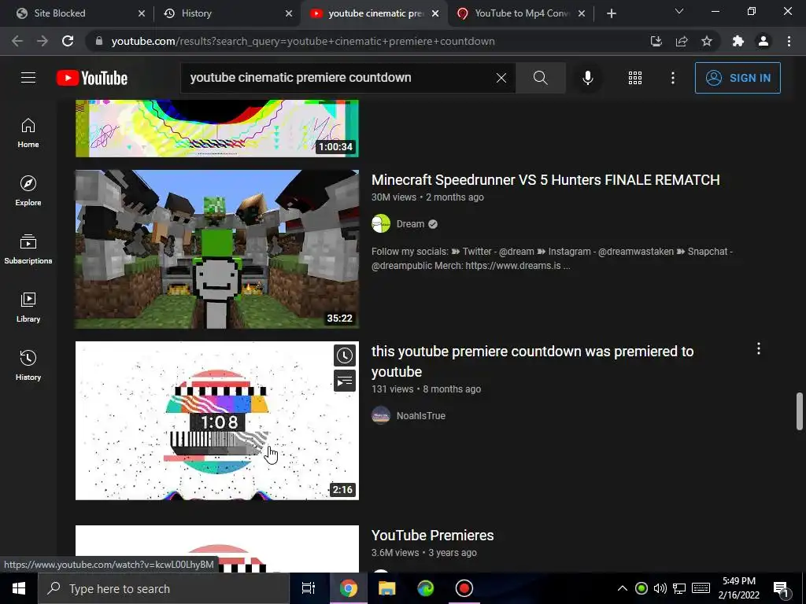Open Subscriptions in the sidebar

pyautogui.click(x=28, y=249)
